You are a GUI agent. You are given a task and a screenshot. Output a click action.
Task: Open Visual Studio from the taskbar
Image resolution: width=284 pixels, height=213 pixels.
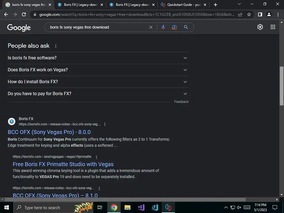click(x=141, y=207)
